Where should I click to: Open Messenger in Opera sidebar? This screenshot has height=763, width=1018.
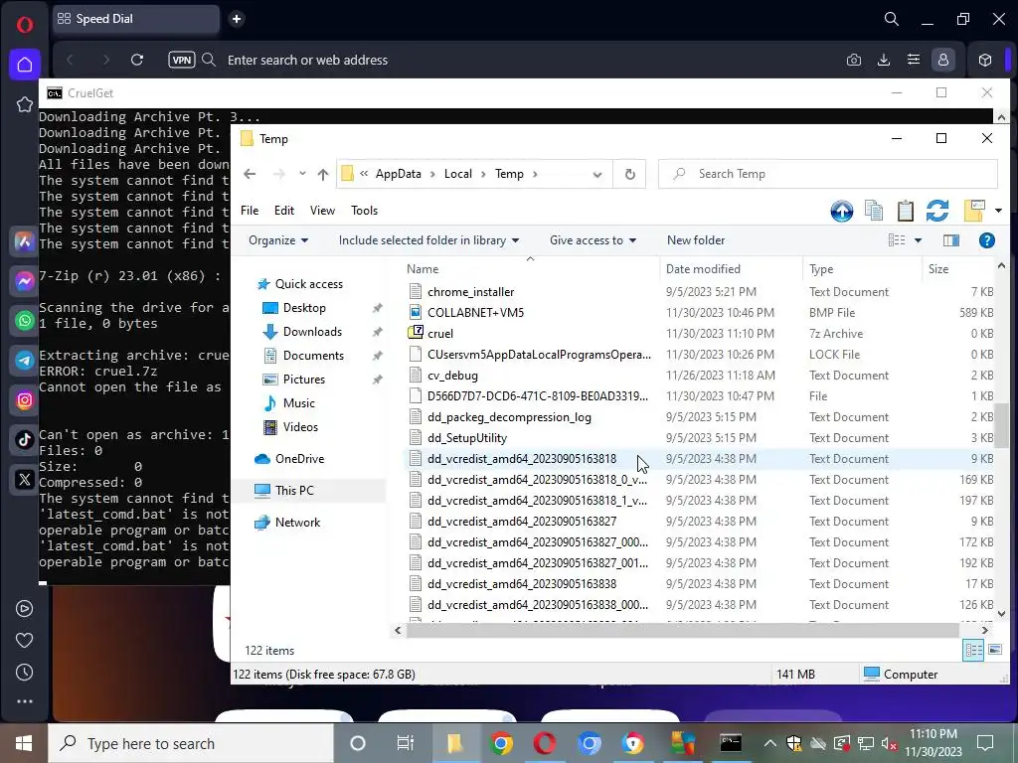tap(25, 281)
